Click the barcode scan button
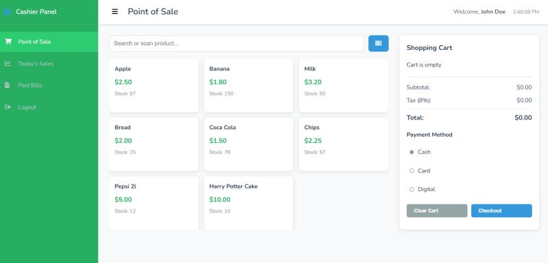Viewport: 548px width, 263px height. point(378,43)
